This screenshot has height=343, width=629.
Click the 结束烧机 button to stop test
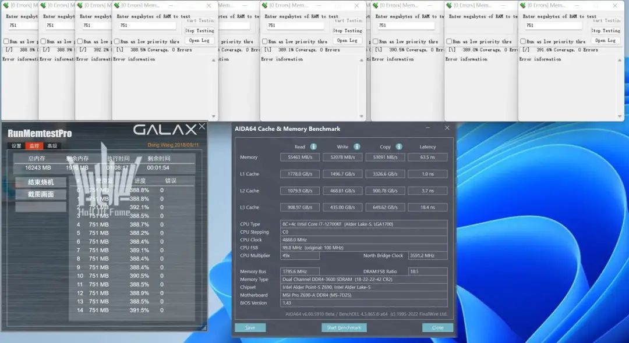pos(41,182)
